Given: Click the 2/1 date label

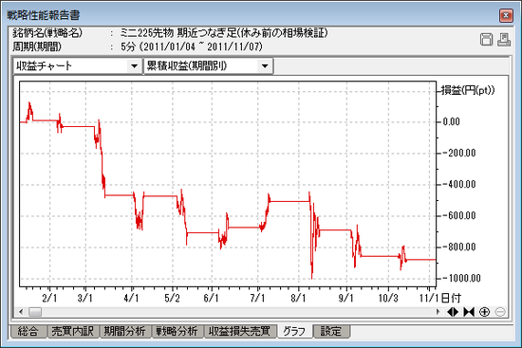Looking at the screenshot, I should tap(49, 298).
